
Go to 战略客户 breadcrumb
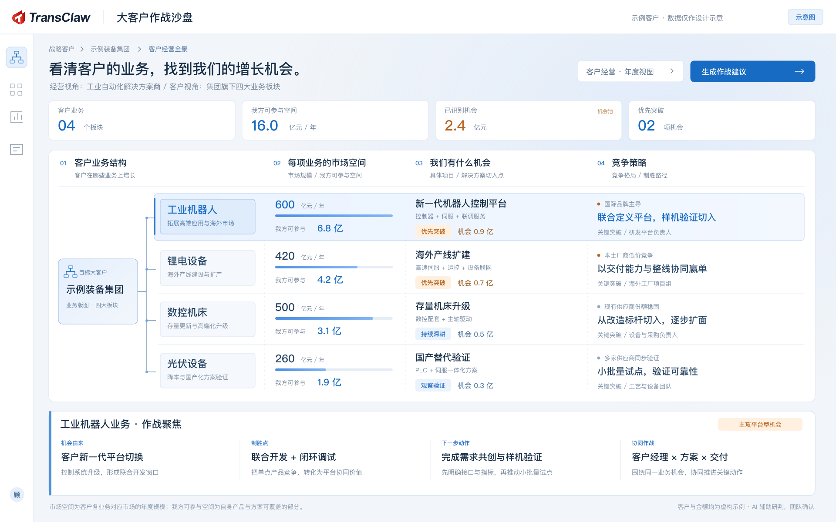[x=61, y=49]
